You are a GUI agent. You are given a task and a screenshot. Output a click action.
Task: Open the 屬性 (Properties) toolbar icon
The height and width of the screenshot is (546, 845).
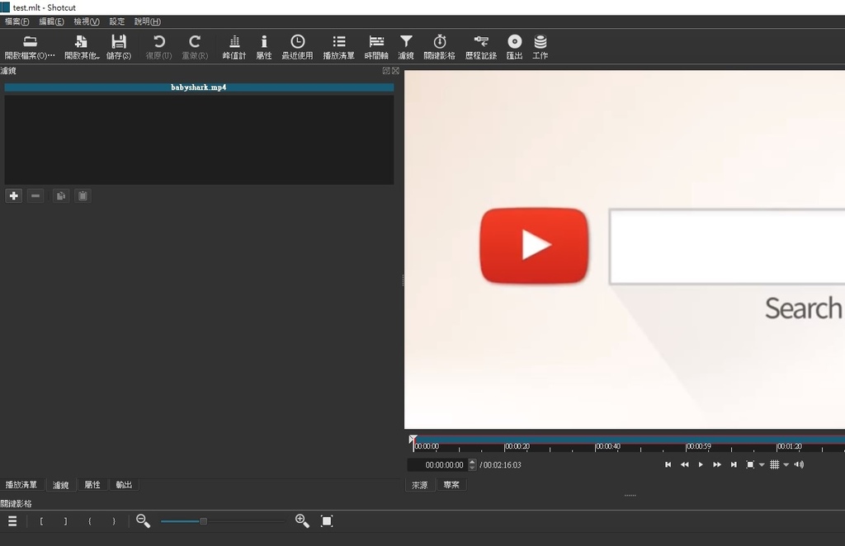(264, 47)
